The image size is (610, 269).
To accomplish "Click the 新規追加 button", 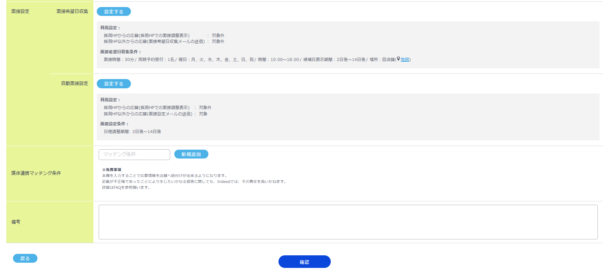I will coord(191,154).
